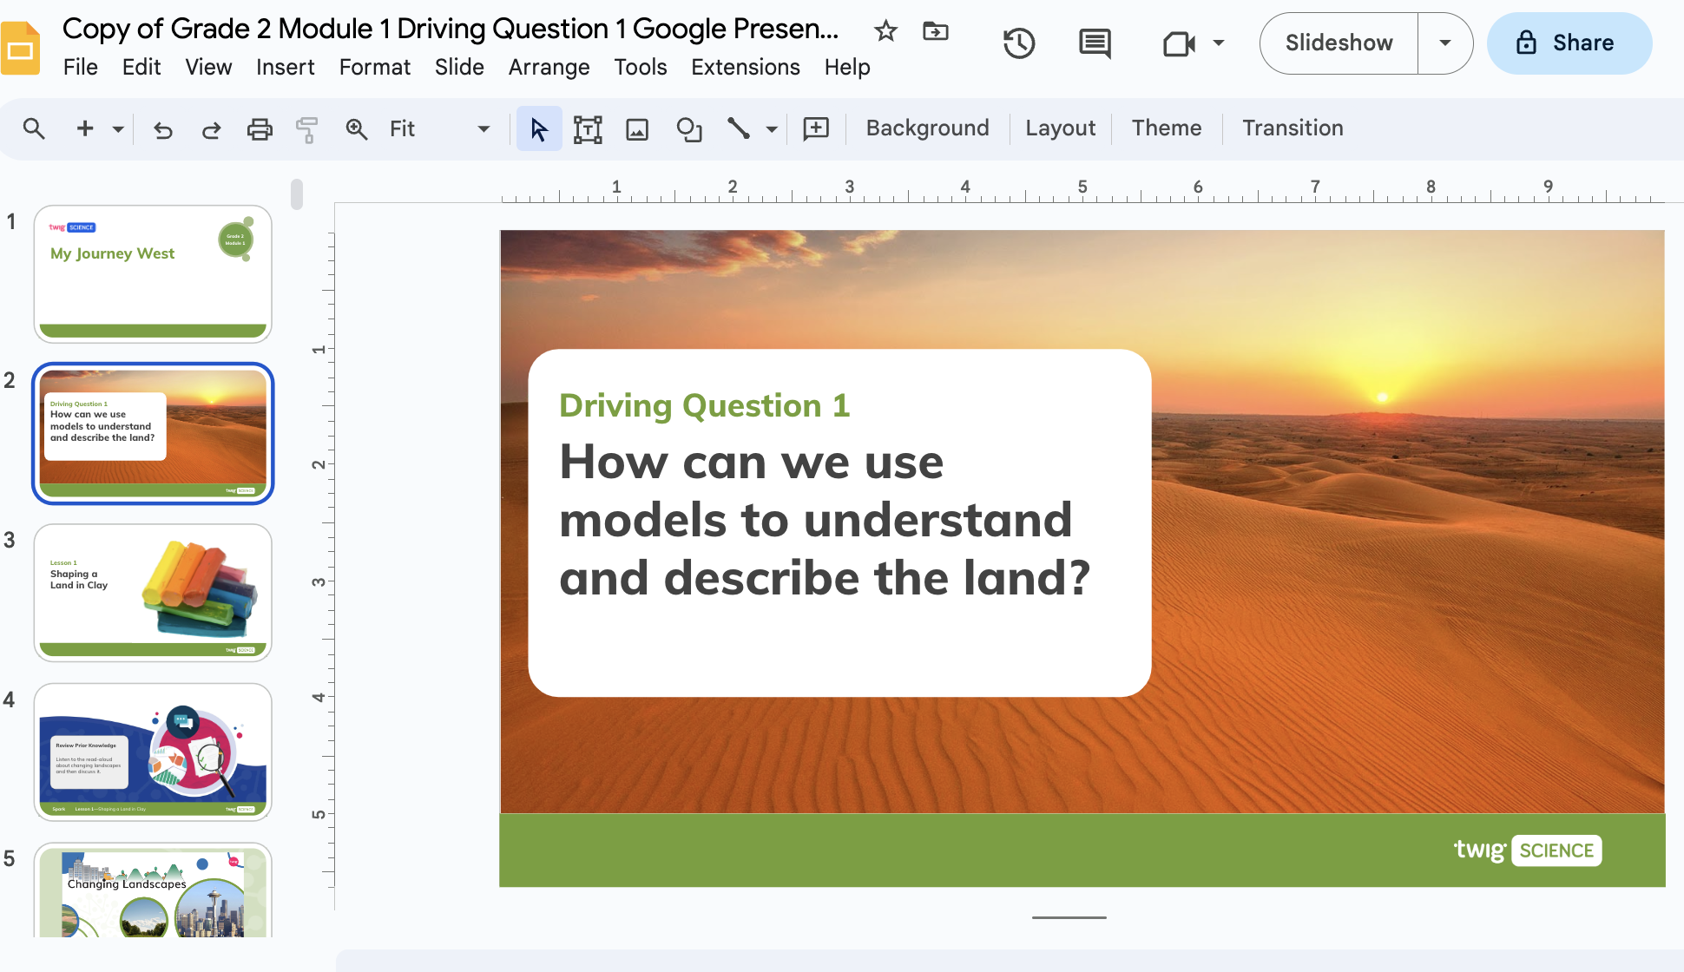This screenshot has height=972, width=1684.
Task: Click the presentation title to rename
Action: [x=451, y=29]
